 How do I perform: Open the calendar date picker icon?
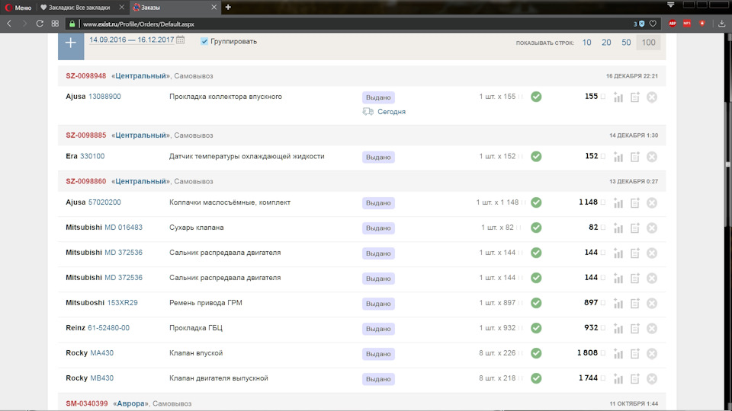181,40
